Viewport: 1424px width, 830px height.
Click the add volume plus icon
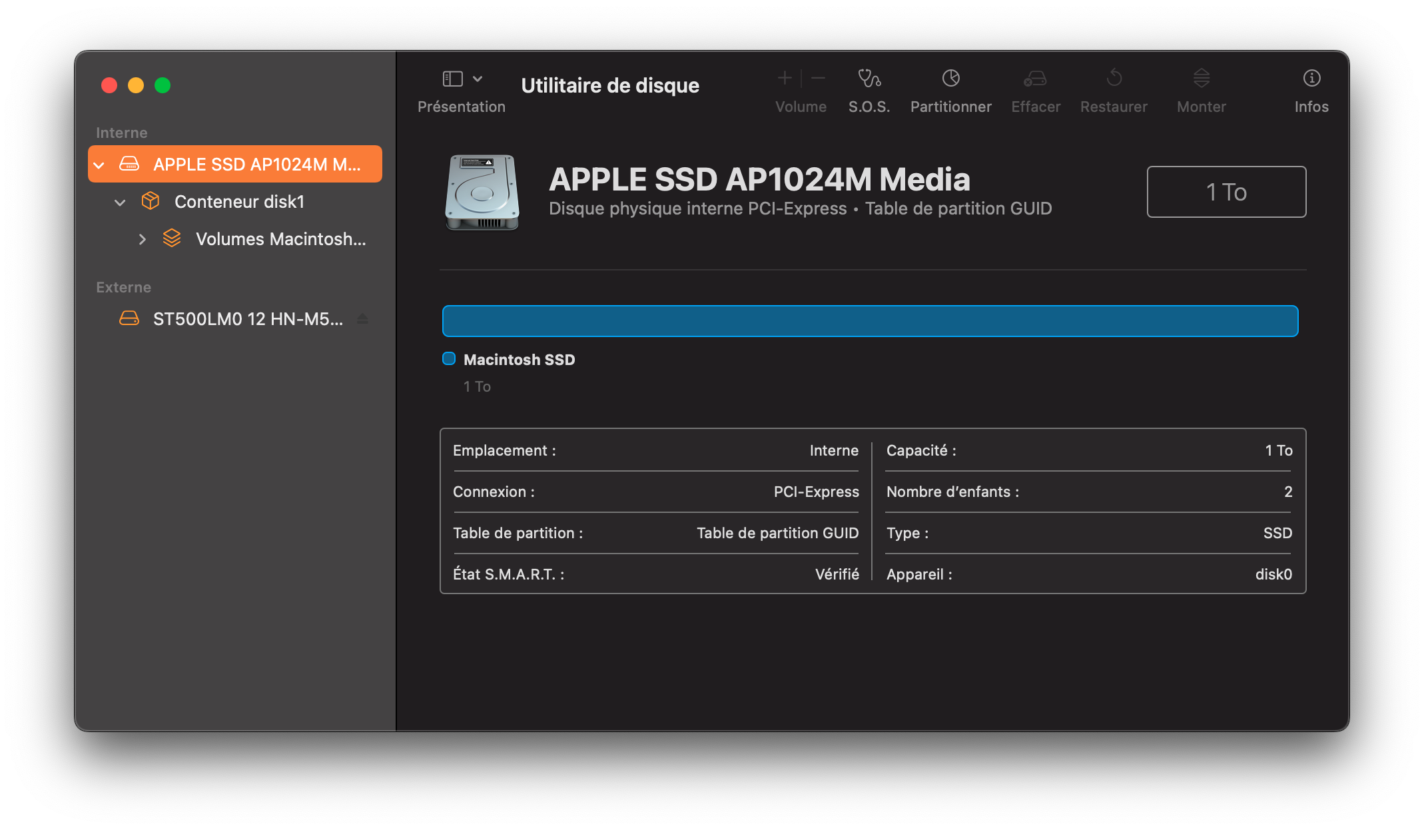785,79
